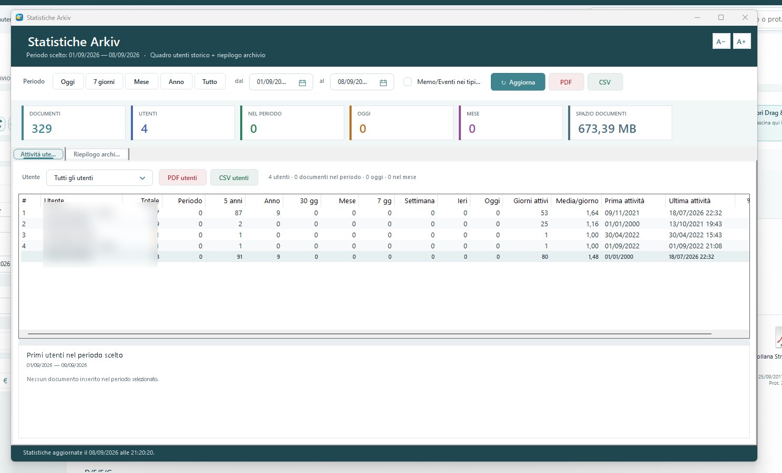Select the Oggi period preset
The image size is (782, 473).
(68, 82)
